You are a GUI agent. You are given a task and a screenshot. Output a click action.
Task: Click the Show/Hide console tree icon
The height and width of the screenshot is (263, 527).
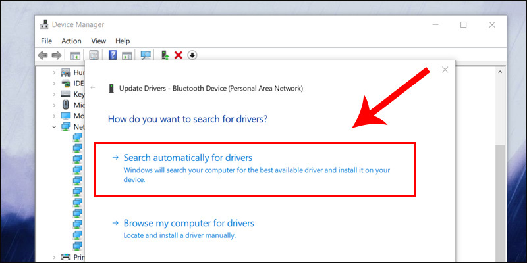coord(75,56)
